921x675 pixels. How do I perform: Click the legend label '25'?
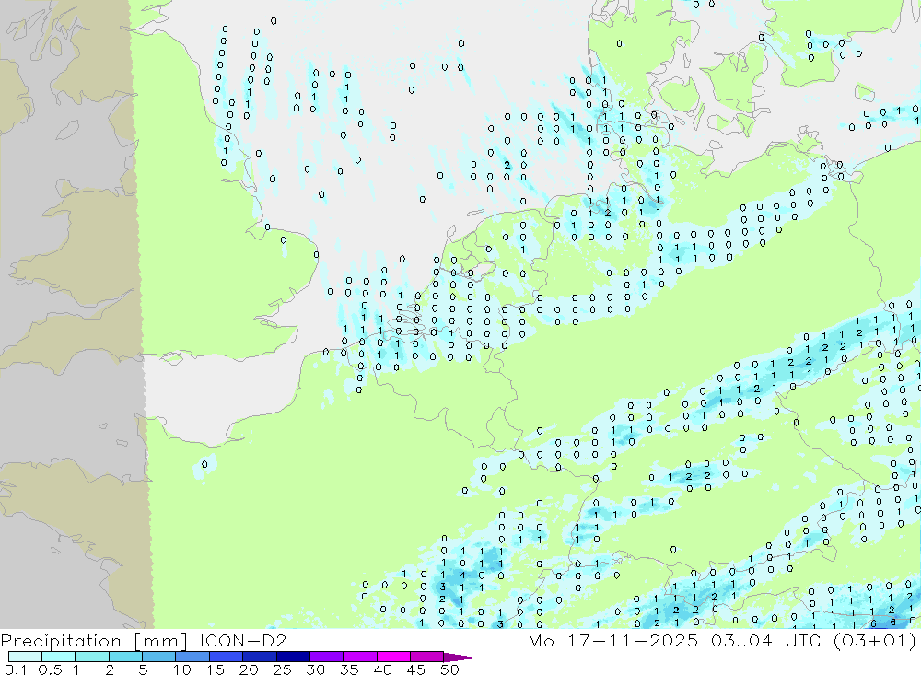(x=282, y=669)
